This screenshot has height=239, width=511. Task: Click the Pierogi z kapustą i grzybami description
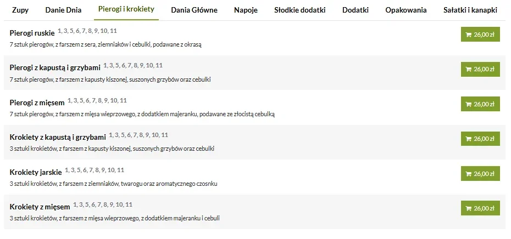(x=110, y=79)
